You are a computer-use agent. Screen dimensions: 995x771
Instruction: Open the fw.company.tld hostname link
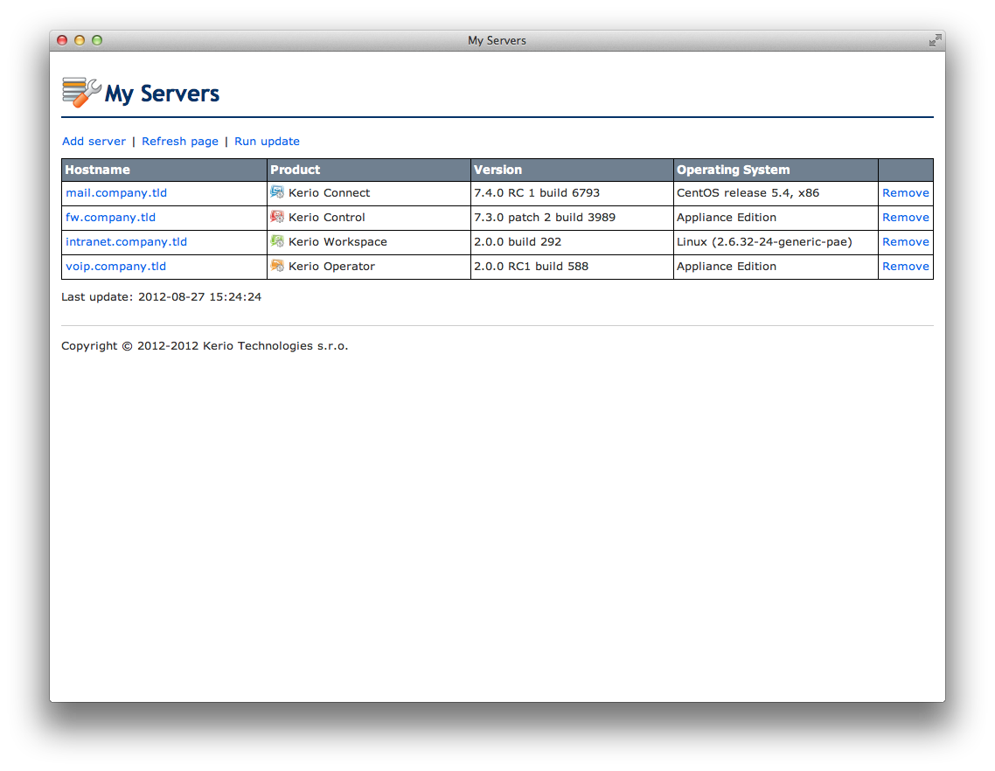pyautogui.click(x=110, y=217)
